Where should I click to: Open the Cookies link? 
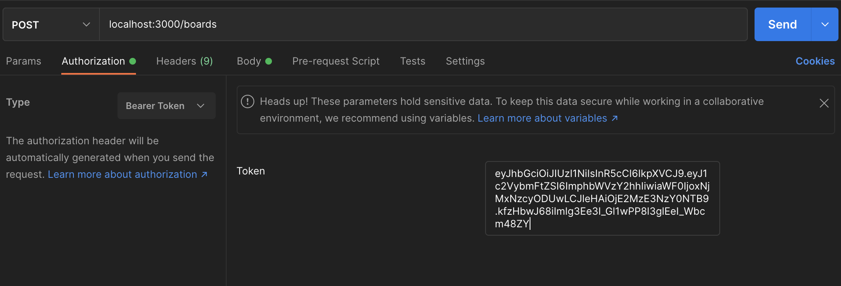815,61
